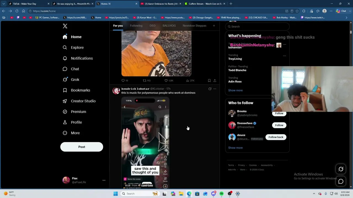Open the Windows taskbar search box
This screenshot has width=353, height=198.
point(140,194)
